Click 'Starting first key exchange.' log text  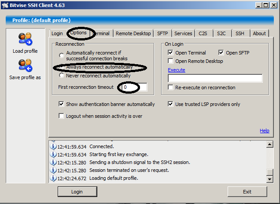click(119, 154)
